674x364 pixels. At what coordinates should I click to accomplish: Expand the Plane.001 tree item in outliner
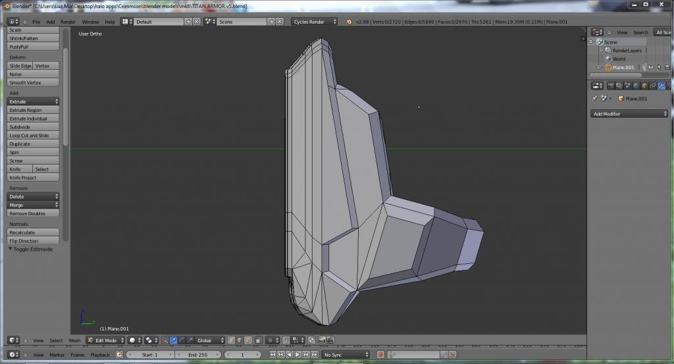600,67
